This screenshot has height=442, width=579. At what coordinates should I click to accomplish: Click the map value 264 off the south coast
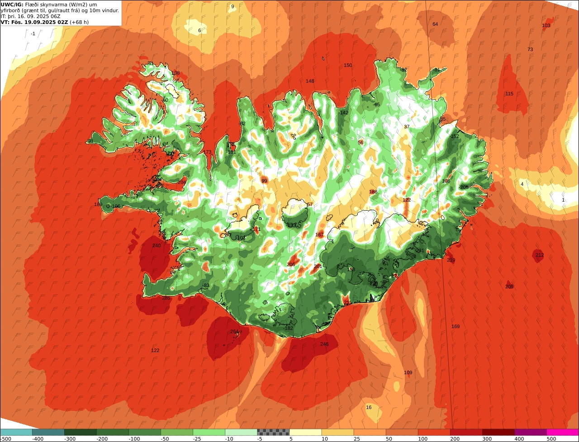[234, 332]
